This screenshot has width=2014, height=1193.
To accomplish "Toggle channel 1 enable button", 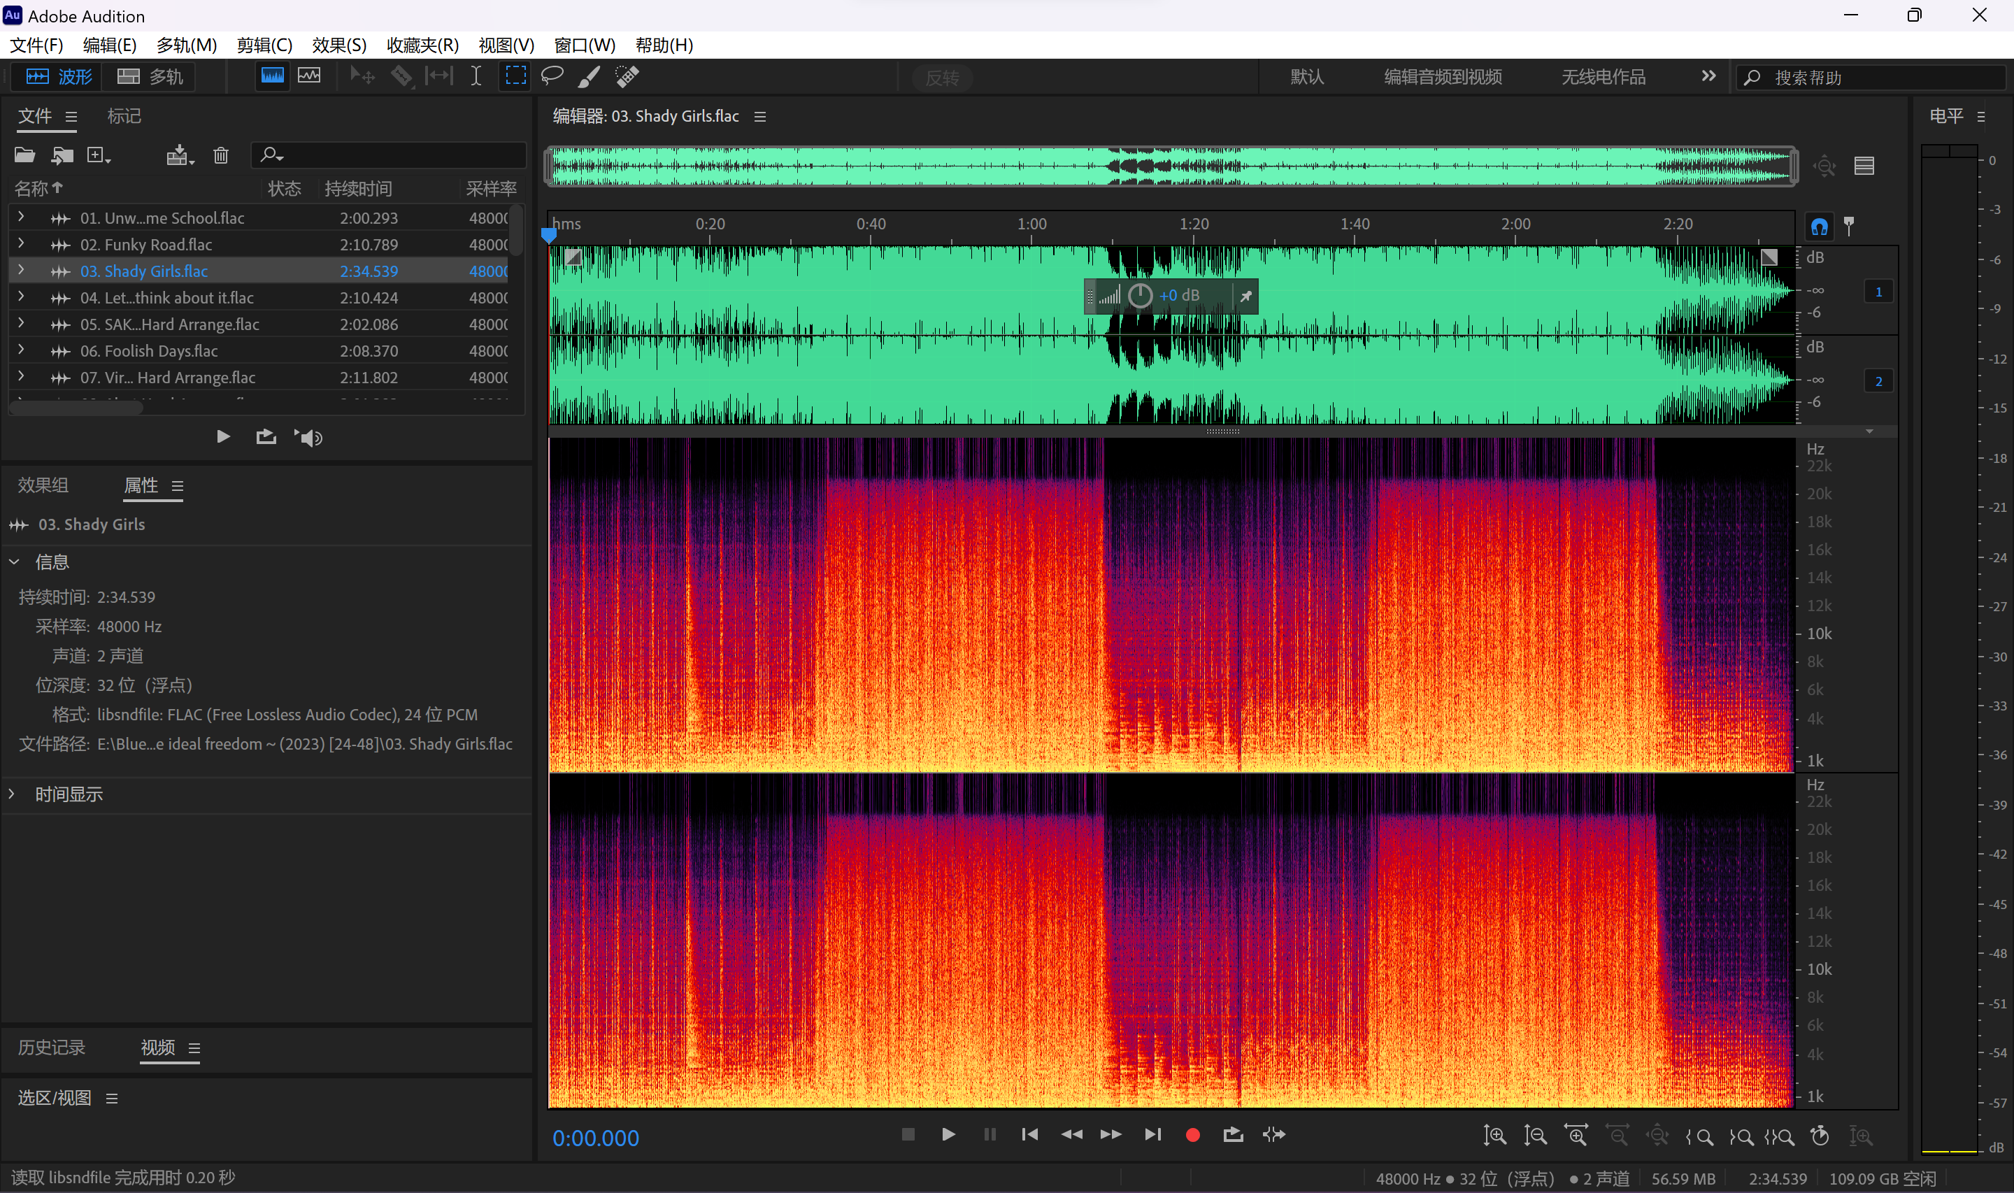I will (1878, 292).
